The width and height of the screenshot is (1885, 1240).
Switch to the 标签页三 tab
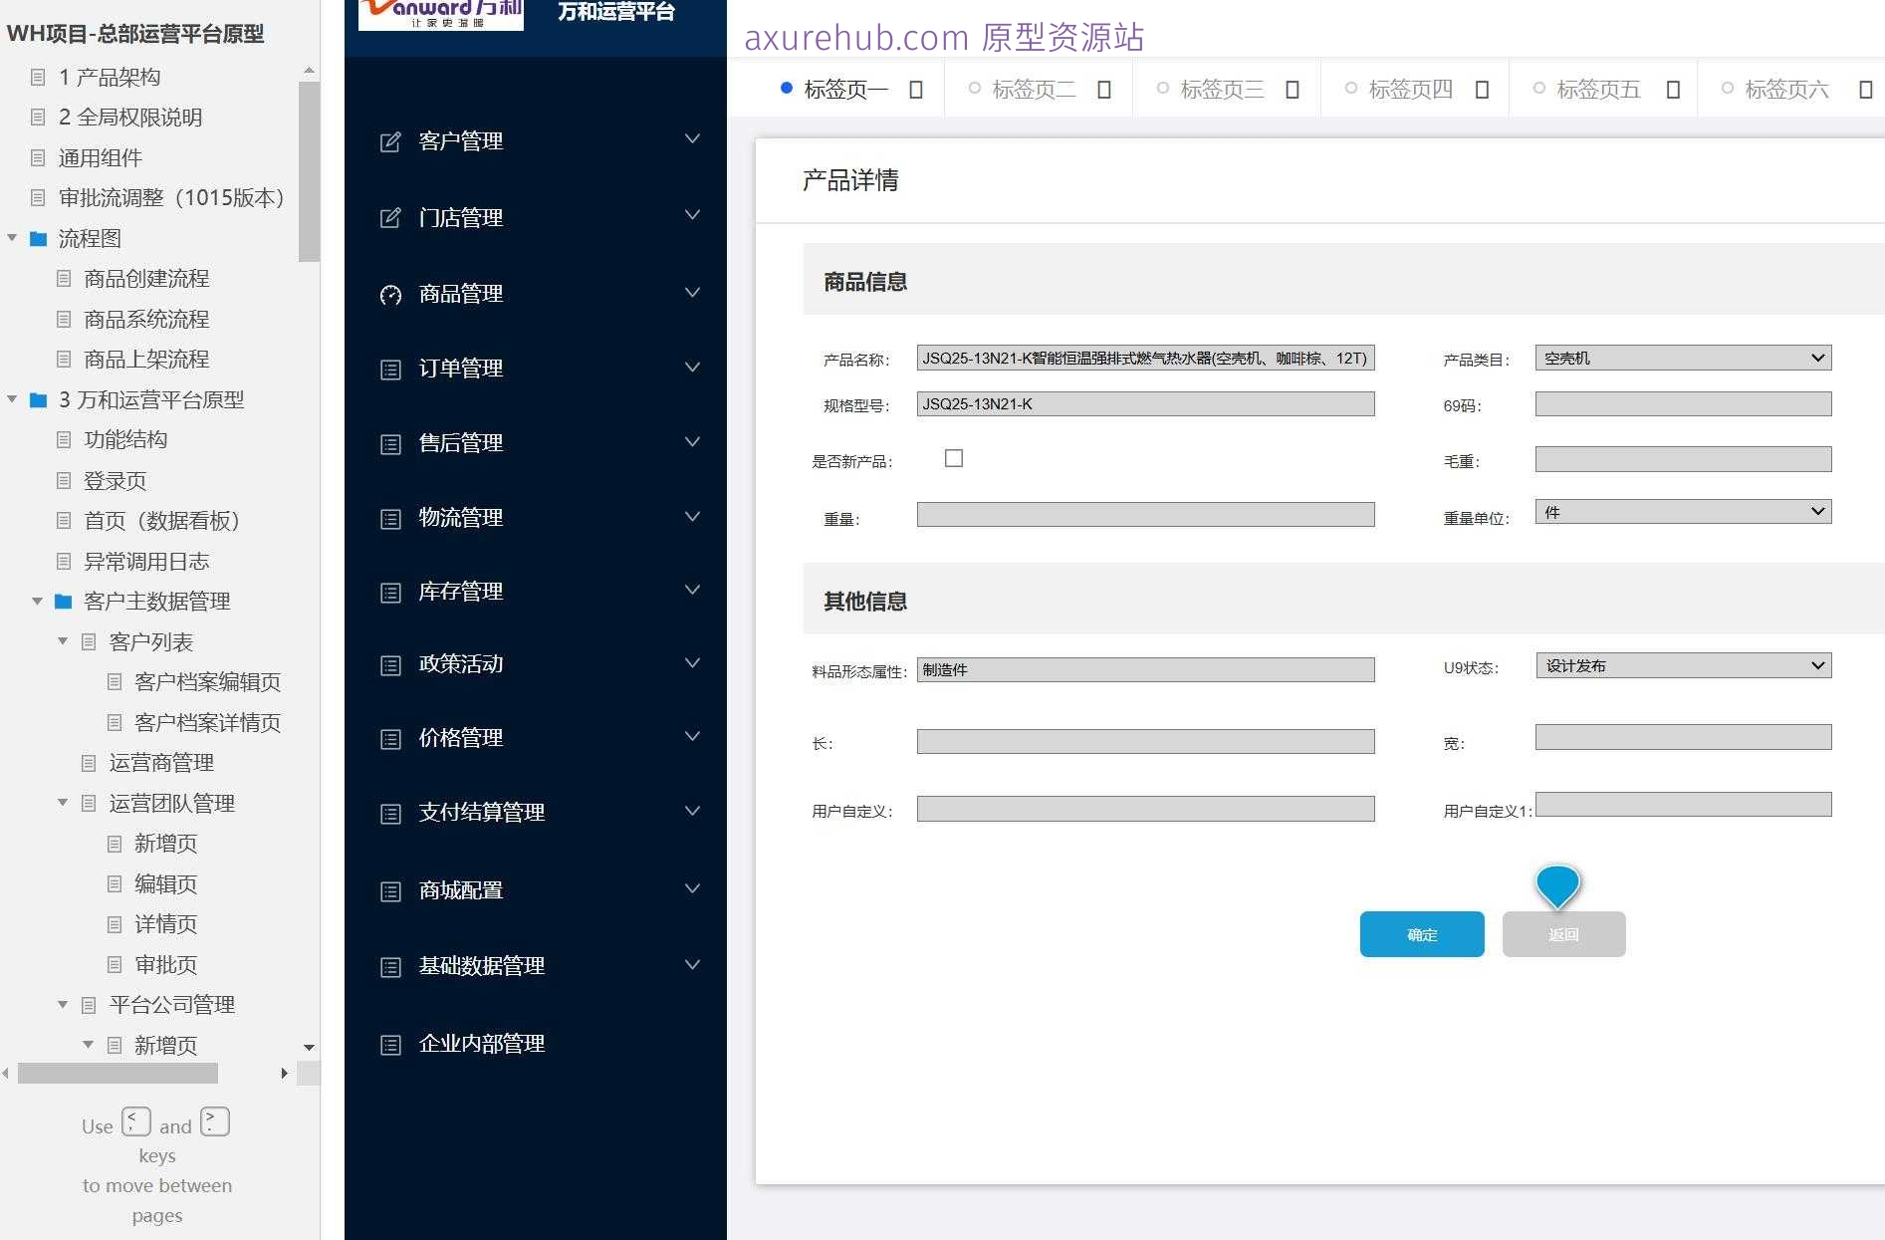(x=1221, y=89)
